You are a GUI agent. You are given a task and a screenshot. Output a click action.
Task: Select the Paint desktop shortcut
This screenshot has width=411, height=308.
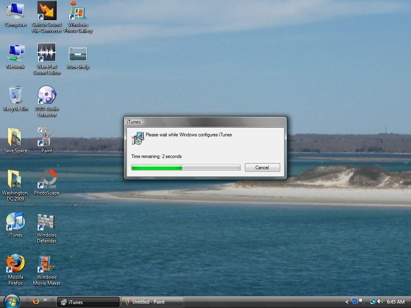click(x=47, y=140)
